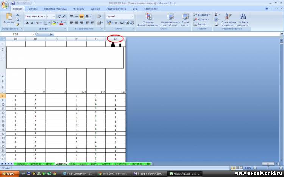This screenshot has height=177, width=284.
Task: Open the Times New Roman font dropdown
Action: [44, 17]
